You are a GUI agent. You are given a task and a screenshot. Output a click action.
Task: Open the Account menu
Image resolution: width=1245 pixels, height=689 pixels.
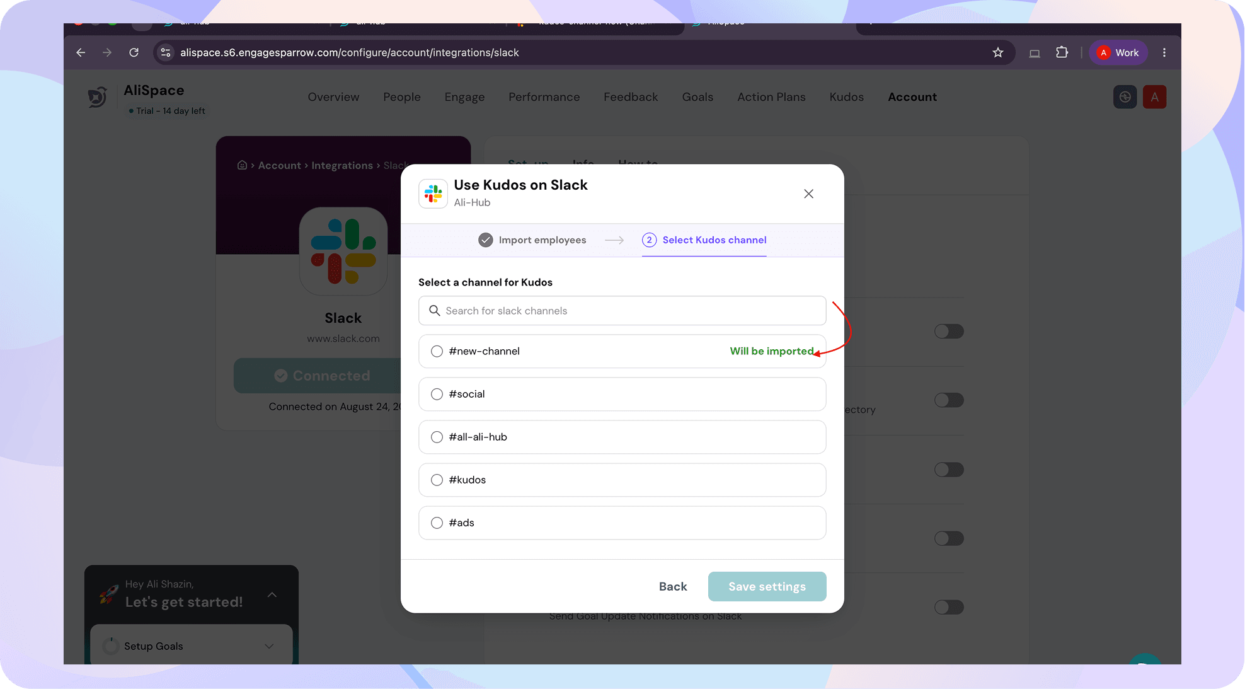click(912, 97)
